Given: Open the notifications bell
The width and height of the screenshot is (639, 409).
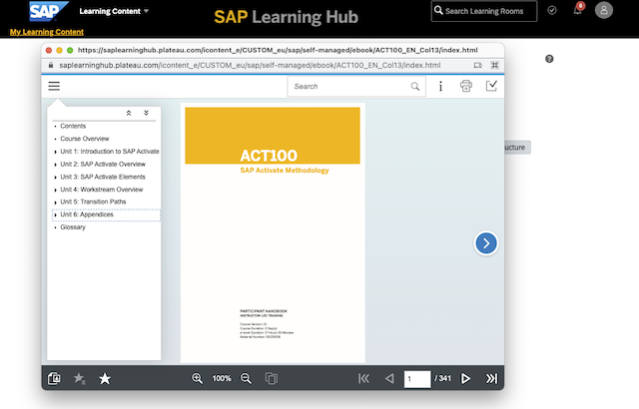Looking at the screenshot, I should [x=578, y=10].
